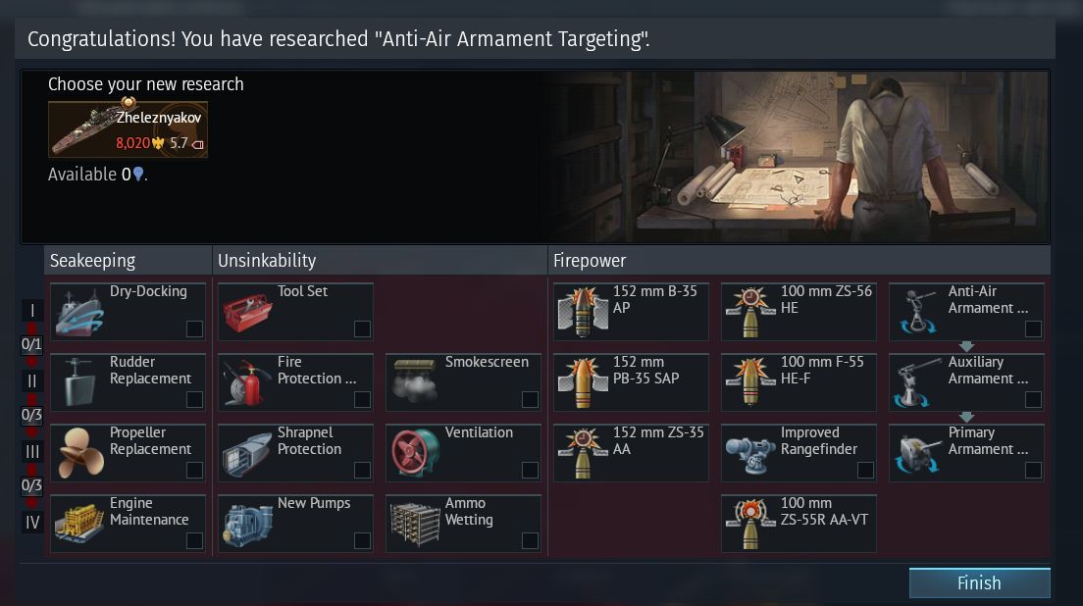The width and height of the screenshot is (1083, 606).
Task: Select tier III marker on left
Action: click(31, 451)
